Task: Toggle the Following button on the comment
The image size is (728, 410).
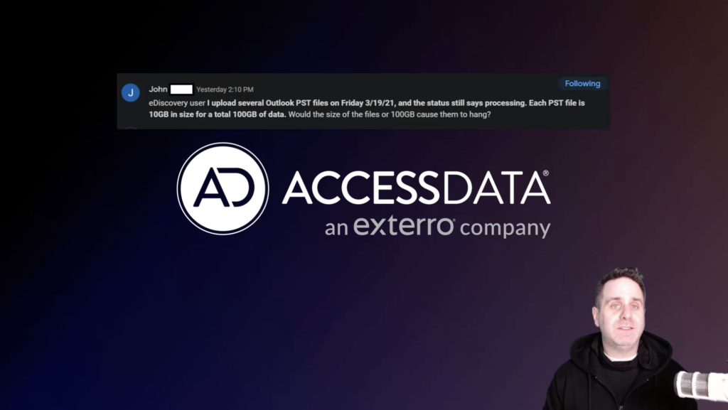Action: pyautogui.click(x=582, y=83)
